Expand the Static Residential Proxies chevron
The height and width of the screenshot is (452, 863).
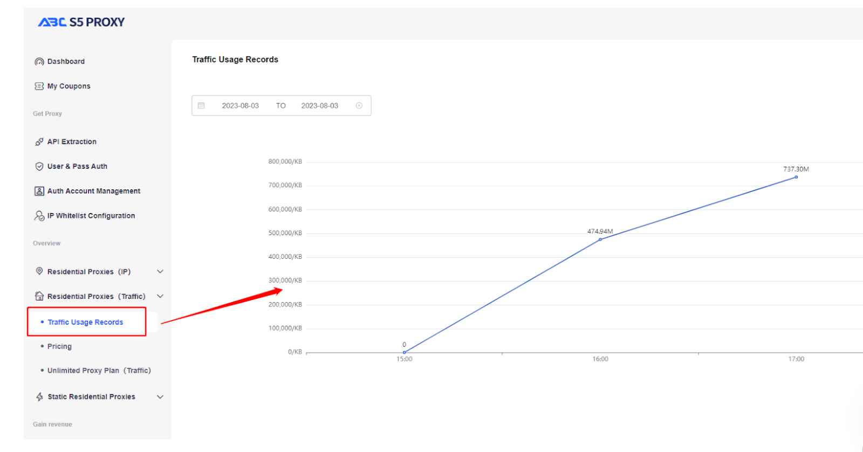pyautogui.click(x=160, y=397)
